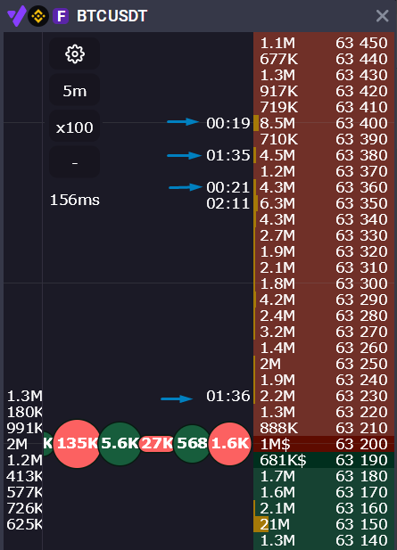Click the 2.4M ask at 63 280

pos(324,316)
